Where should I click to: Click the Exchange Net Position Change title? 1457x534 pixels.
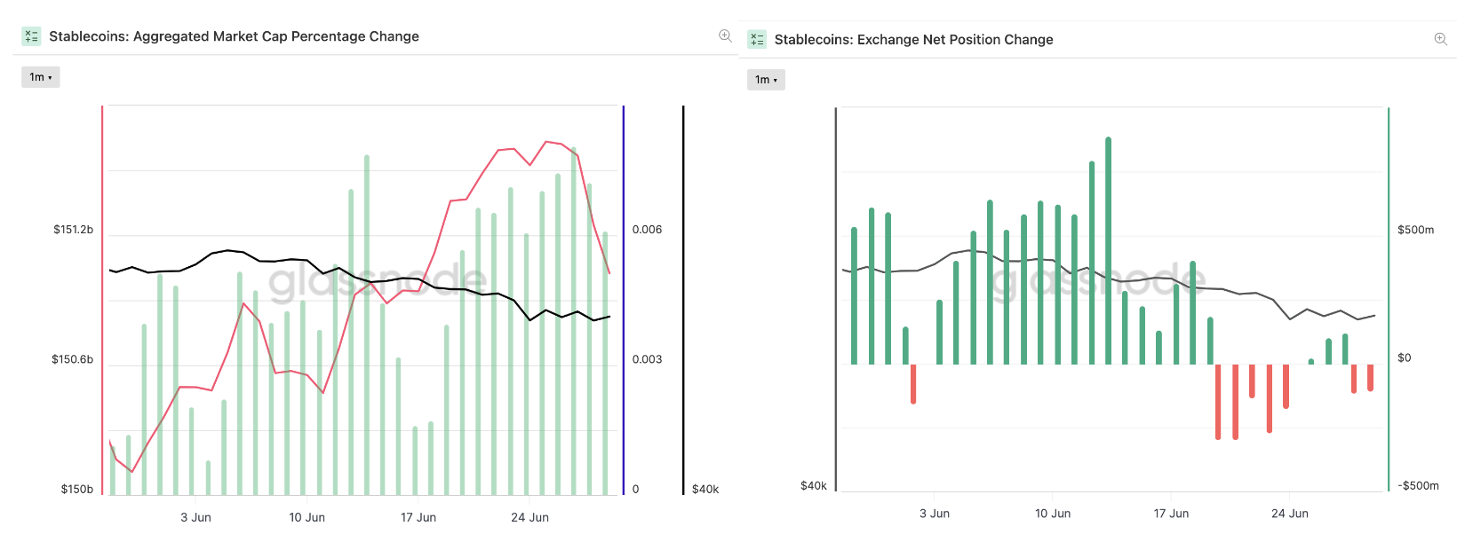click(913, 40)
